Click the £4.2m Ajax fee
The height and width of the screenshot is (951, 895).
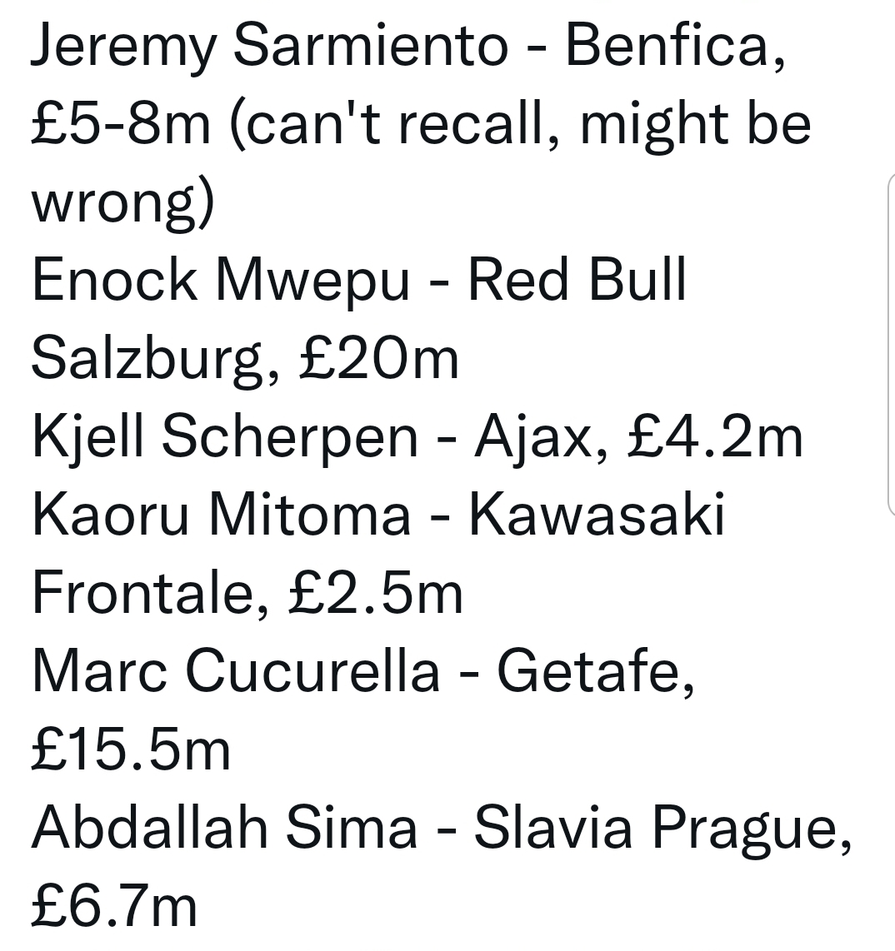point(715,436)
